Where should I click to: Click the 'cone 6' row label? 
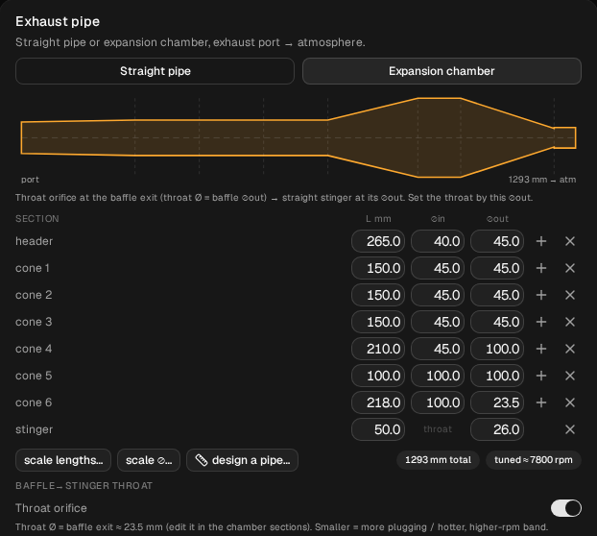[x=34, y=402]
